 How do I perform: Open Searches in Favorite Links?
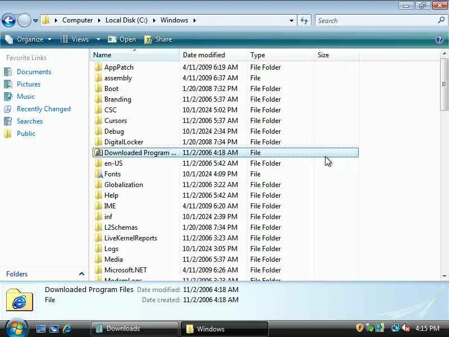[30, 121]
